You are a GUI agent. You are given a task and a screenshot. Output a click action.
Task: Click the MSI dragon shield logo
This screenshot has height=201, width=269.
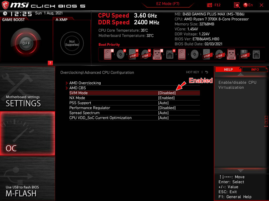pos(5,5)
